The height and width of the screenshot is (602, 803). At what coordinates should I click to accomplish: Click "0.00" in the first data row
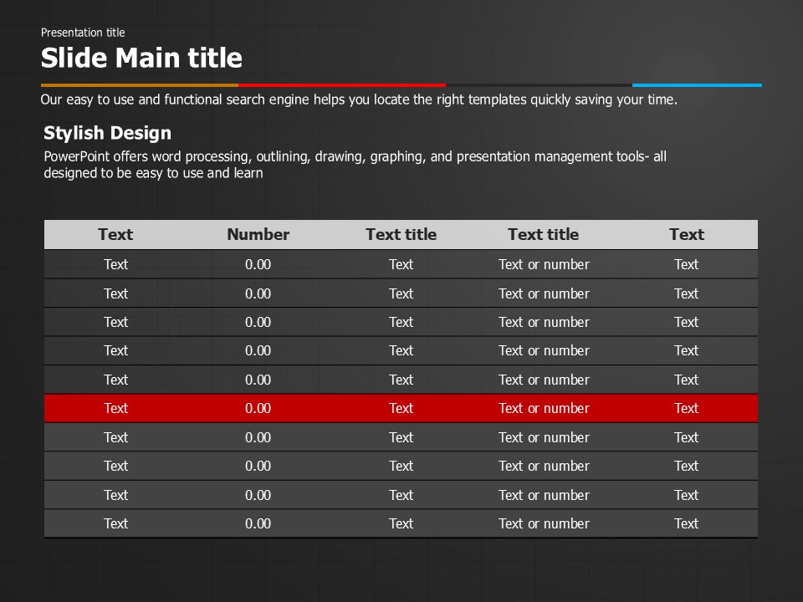tap(258, 265)
